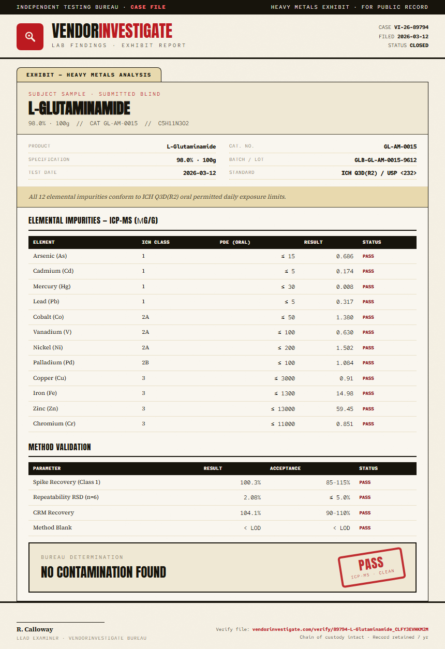
Task: Open the Exhibit – Heavy Metals Analysis tab
Action: (89, 75)
